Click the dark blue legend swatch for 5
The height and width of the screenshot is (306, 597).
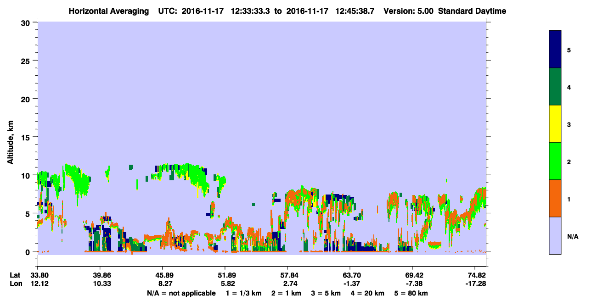pos(555,50)
